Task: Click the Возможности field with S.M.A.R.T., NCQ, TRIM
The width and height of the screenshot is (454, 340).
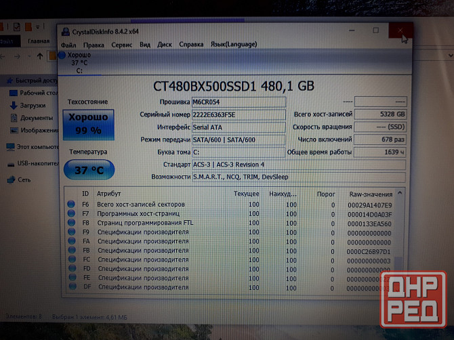Action: pos(299,177)
